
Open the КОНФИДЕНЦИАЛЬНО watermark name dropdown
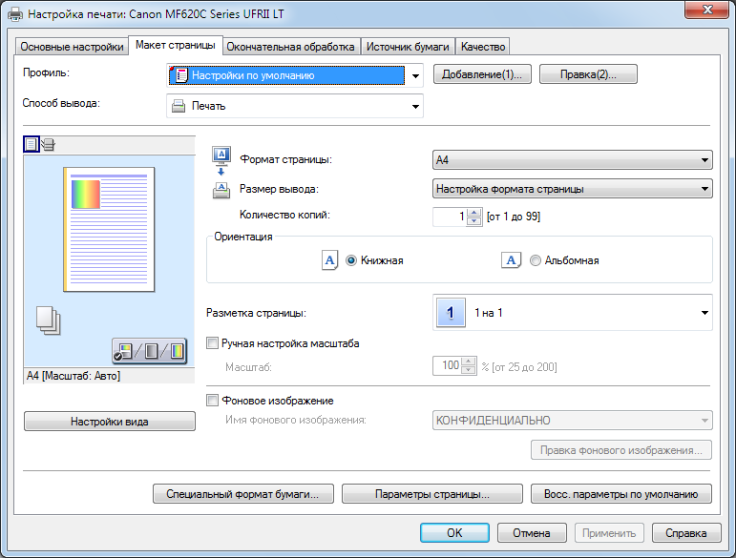tap(572, 420)
